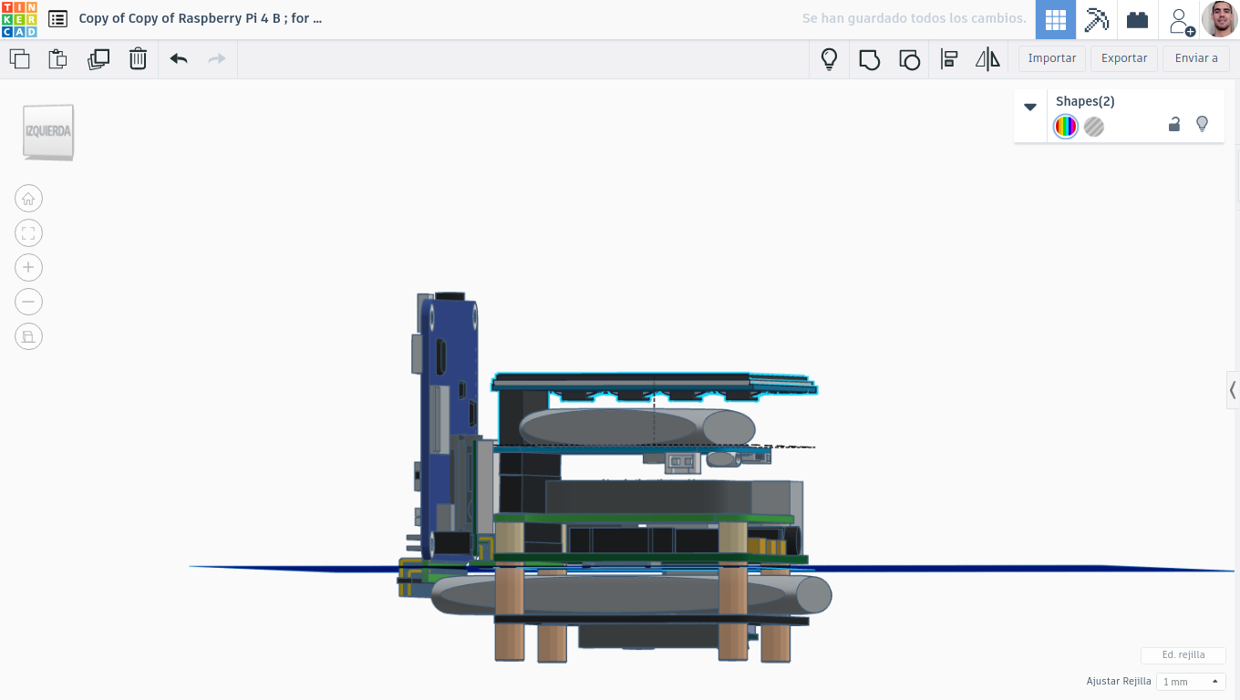The image size is (1240, 700).
Task: Click the saved changes status text
Action: pyautogui.click(x=914, y=18)
